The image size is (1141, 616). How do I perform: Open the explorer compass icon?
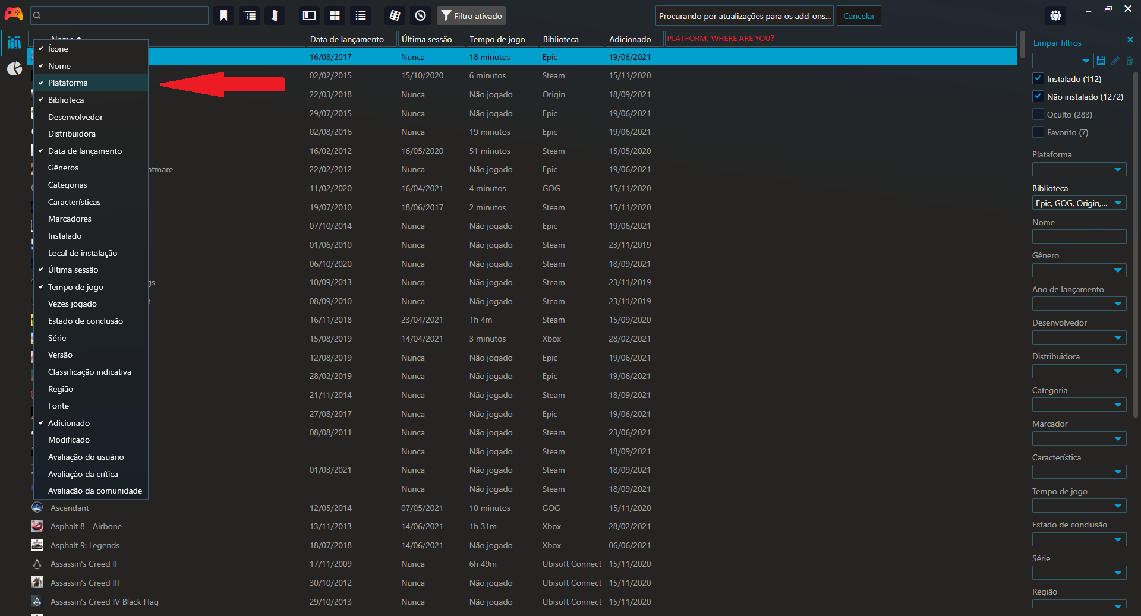[x=421, y=15]
